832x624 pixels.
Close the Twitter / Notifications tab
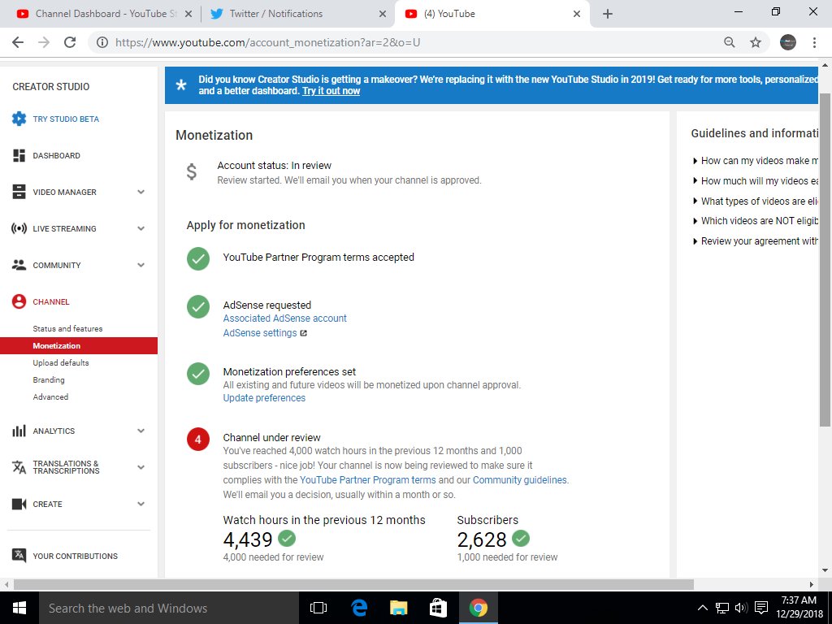point(383,15)
